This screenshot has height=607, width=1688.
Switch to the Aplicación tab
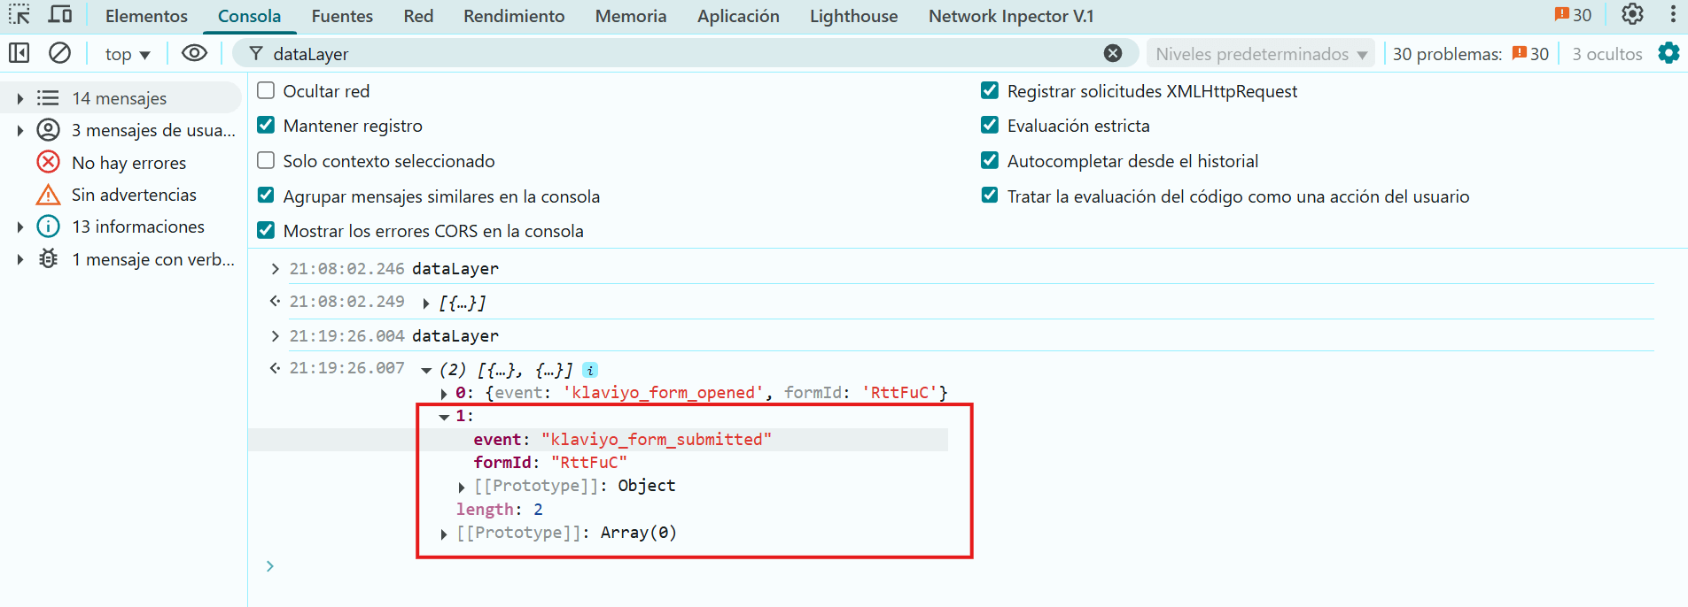[x=738, y=16]
